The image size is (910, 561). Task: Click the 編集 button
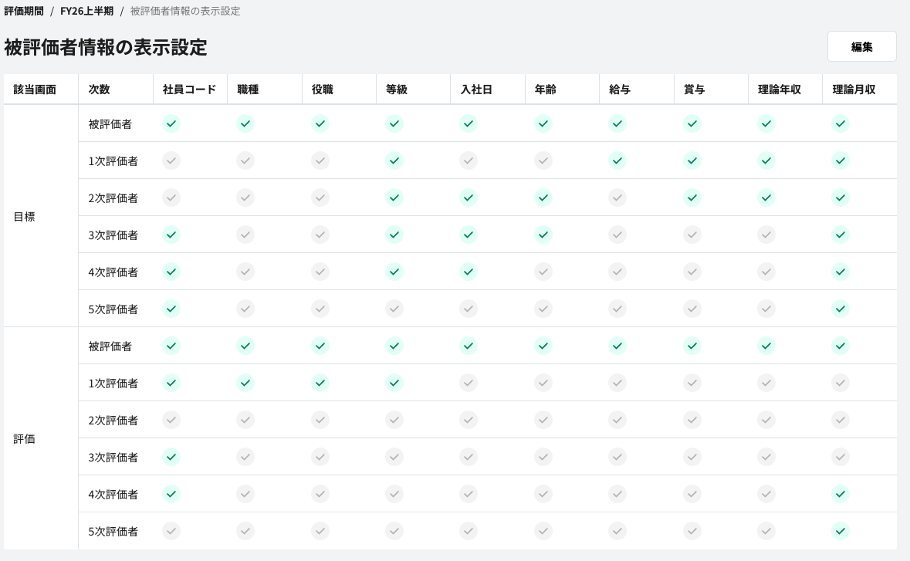(861, 47)
